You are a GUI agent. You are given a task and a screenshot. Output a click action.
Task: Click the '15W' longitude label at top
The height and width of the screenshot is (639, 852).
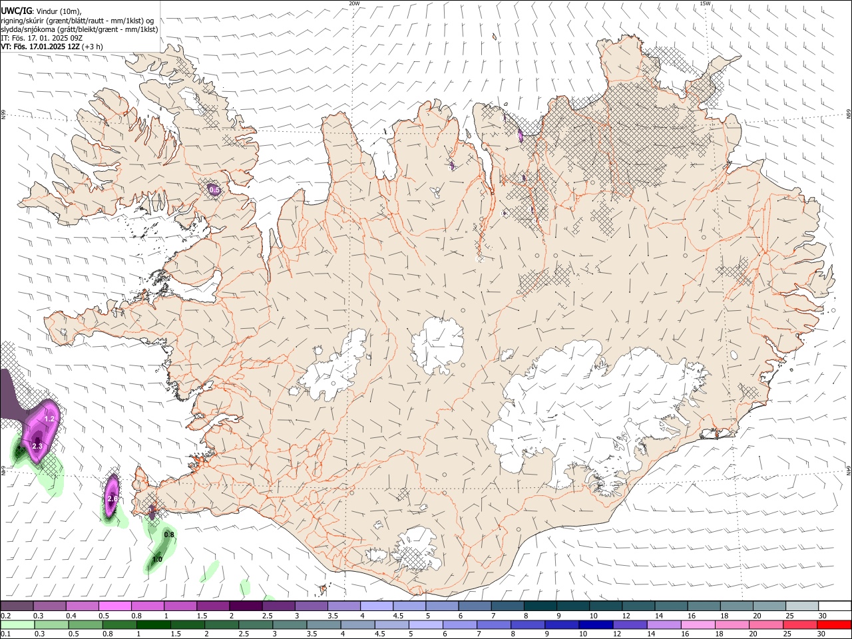(x=705, y=3)
